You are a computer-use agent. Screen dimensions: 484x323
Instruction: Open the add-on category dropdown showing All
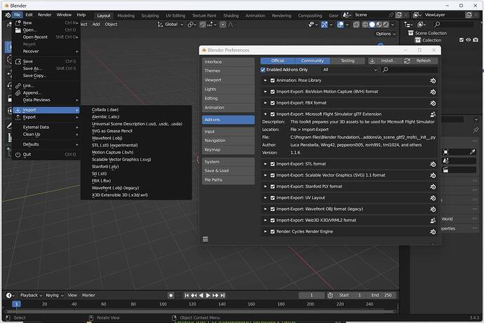click(x=344, y=70)
